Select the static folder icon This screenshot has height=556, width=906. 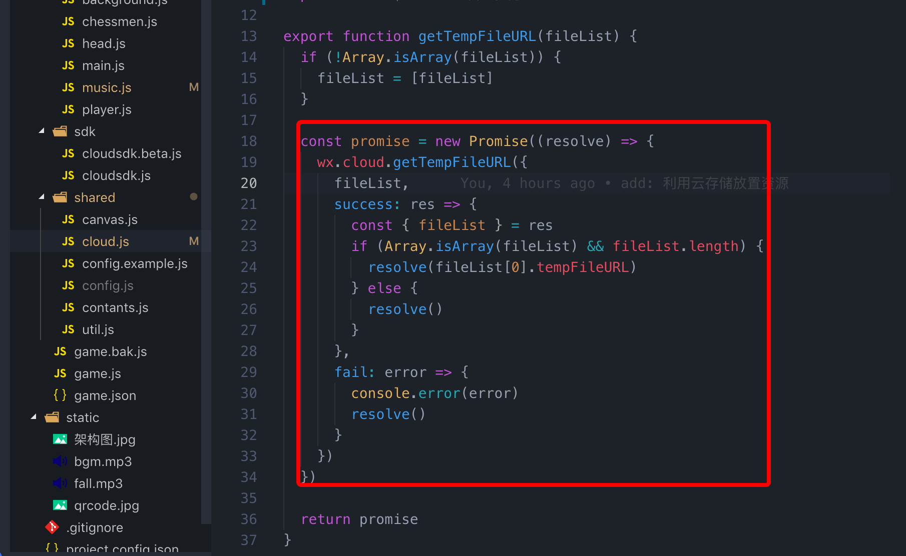(52, 417)
